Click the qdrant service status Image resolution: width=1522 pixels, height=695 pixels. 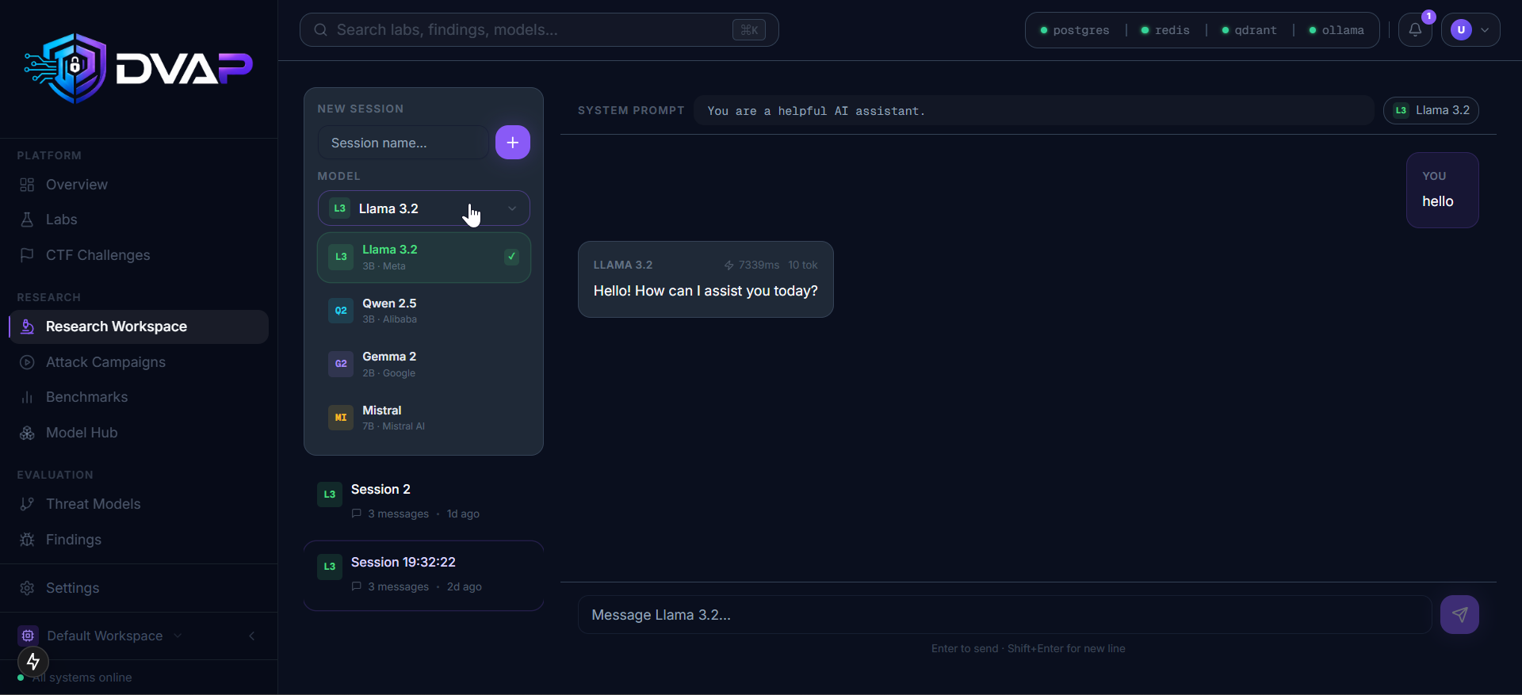pos(1249,30)
